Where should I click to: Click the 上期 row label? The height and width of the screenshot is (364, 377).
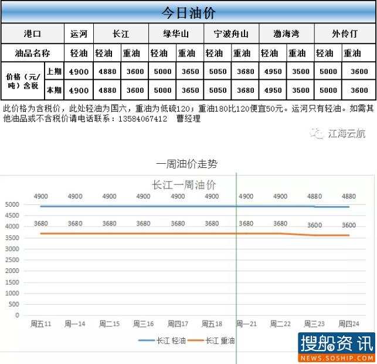point(54,71)
